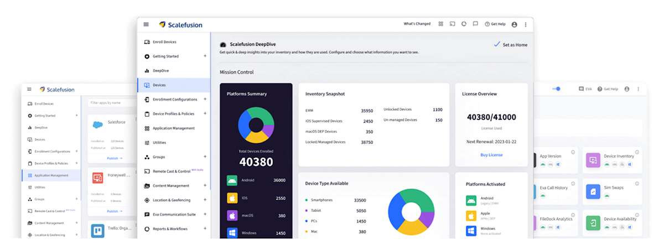Open the info icon on App Version card
The height and width of the screenshot is (244, 664).
[573, 152]
